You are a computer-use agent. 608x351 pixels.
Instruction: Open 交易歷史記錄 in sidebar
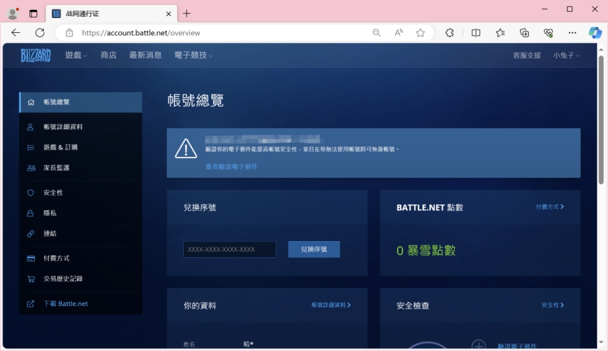[81, 279]
